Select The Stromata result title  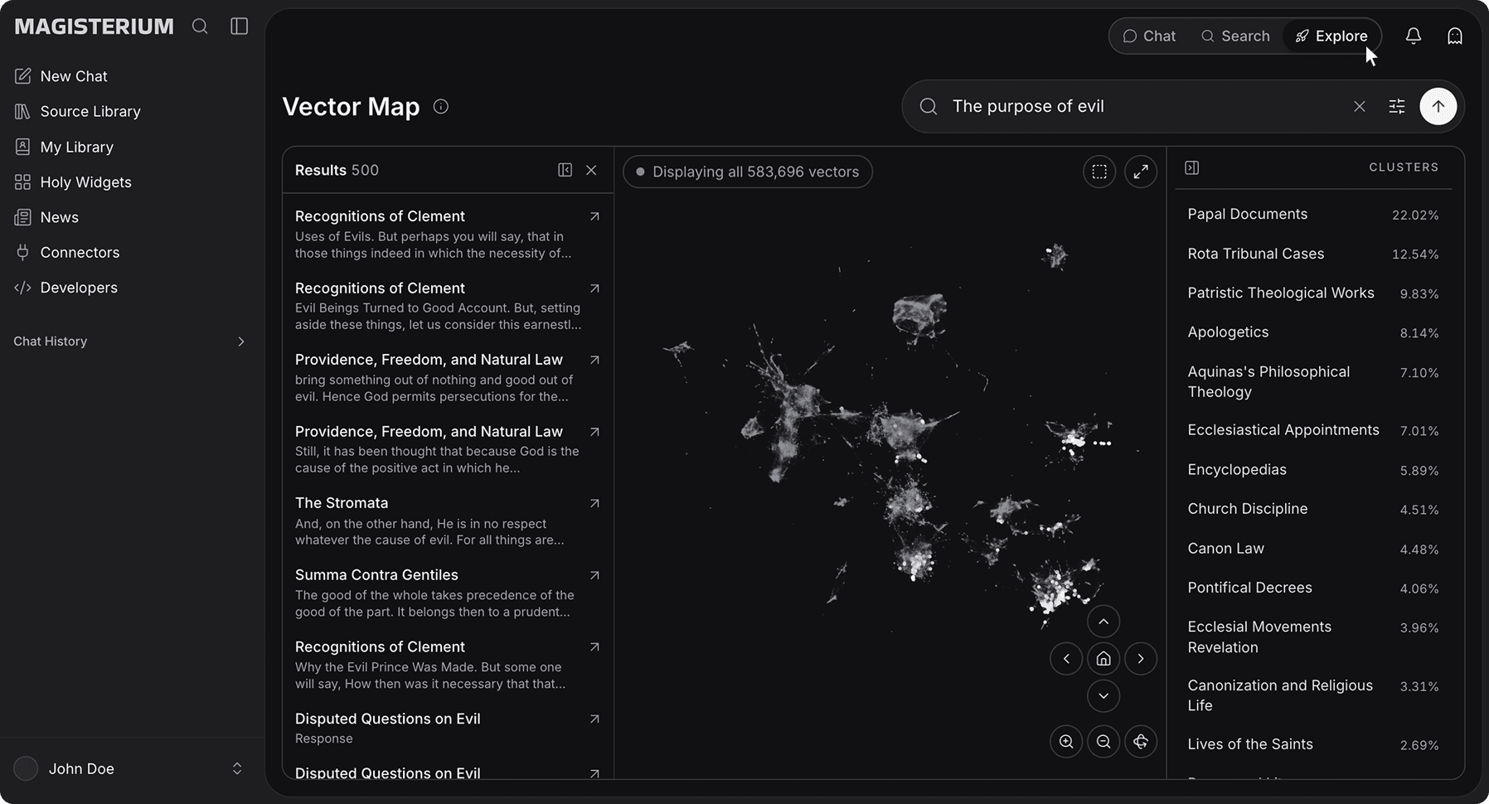tap(342, 503)
